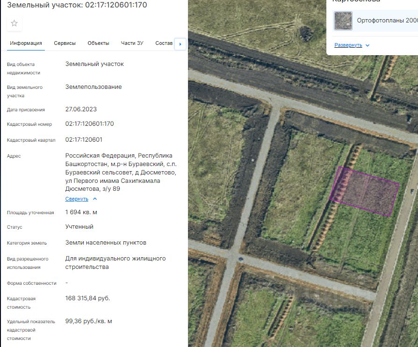Switch to the Сервисы tab

[x=65, y=43]
